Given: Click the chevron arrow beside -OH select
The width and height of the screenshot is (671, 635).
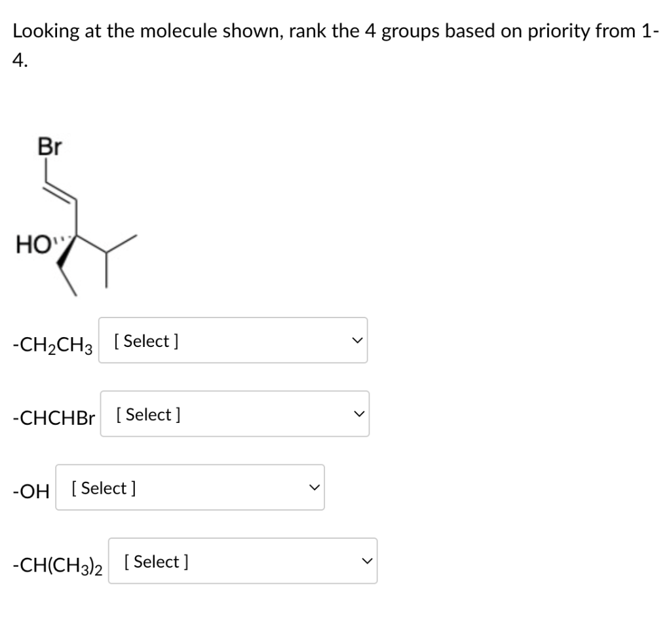Looking at the screenshot, I should pos(315,488).
